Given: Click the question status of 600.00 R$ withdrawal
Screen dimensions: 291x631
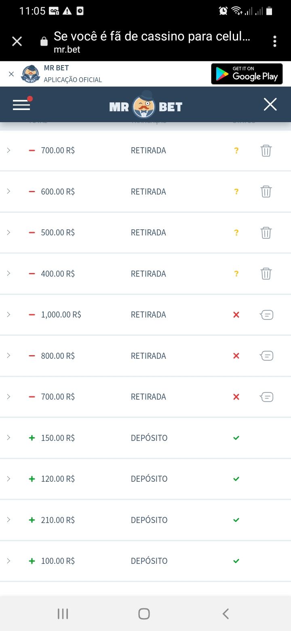Looking at the screenshot, I should tap(236, 191).
